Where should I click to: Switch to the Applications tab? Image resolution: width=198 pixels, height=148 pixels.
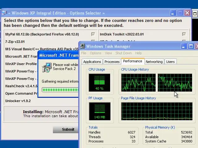pos(92,62)
